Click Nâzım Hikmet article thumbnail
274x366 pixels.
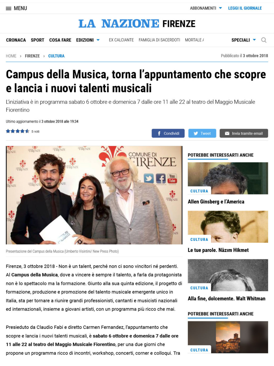point(228,227)
